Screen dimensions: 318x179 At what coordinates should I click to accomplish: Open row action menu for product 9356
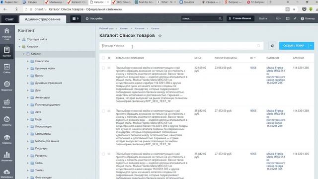click(109, 154)
